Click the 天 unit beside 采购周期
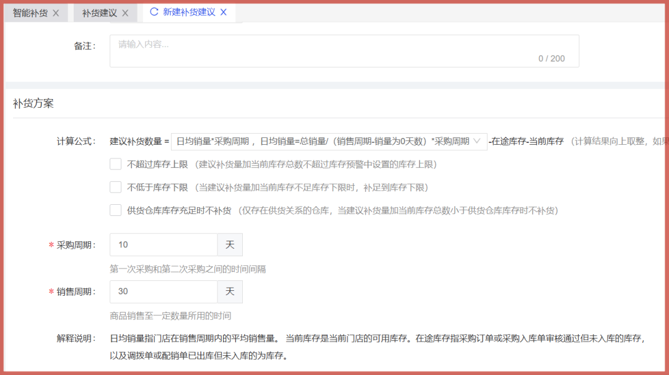Image resolution: width=669 pixels, height=375 pixels. pyautogui.click(x=230, y=245)
